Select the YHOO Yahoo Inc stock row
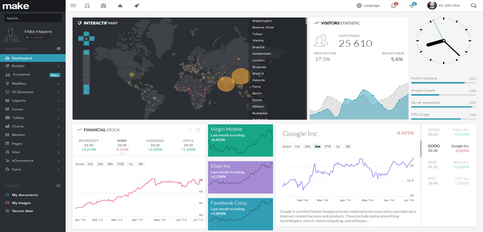This screenshot has height=232, width=483. coord(448,132)
